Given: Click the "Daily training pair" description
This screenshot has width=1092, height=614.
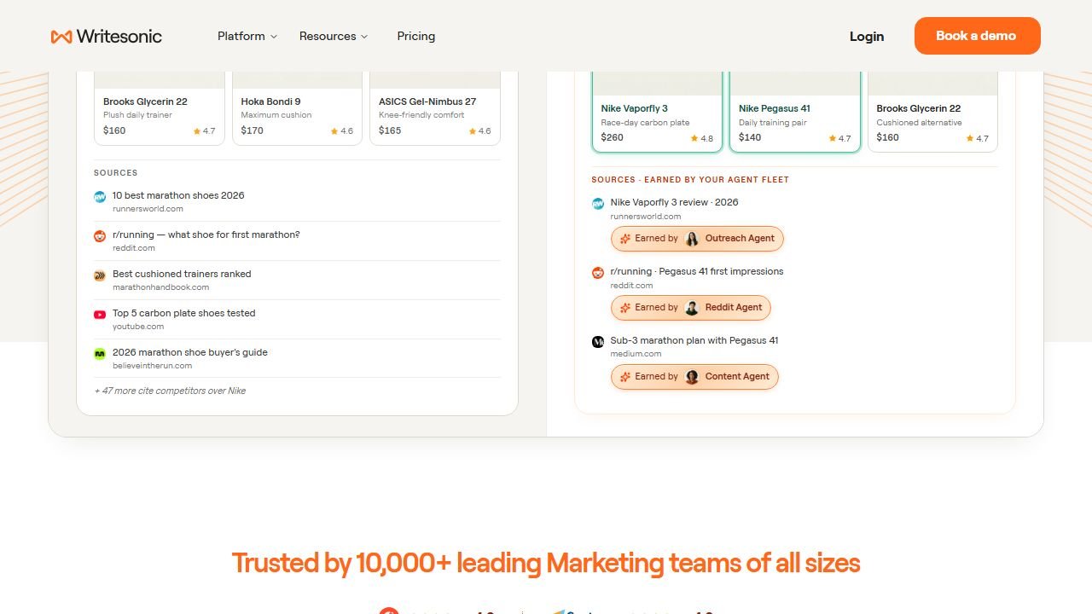Looking at the screenshot, I should (773, 122).
